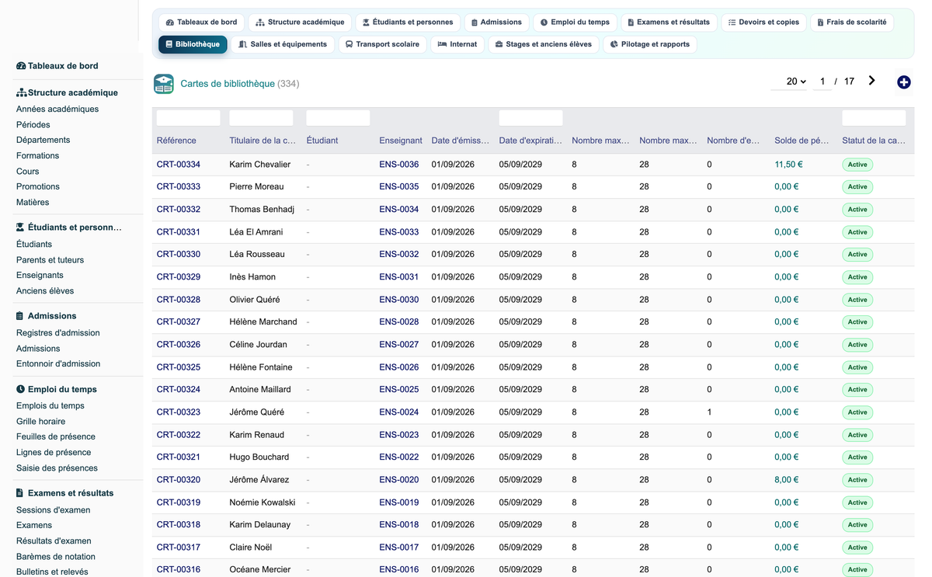Click the Active status badge for CRT-00320

[x=857, y=480]
